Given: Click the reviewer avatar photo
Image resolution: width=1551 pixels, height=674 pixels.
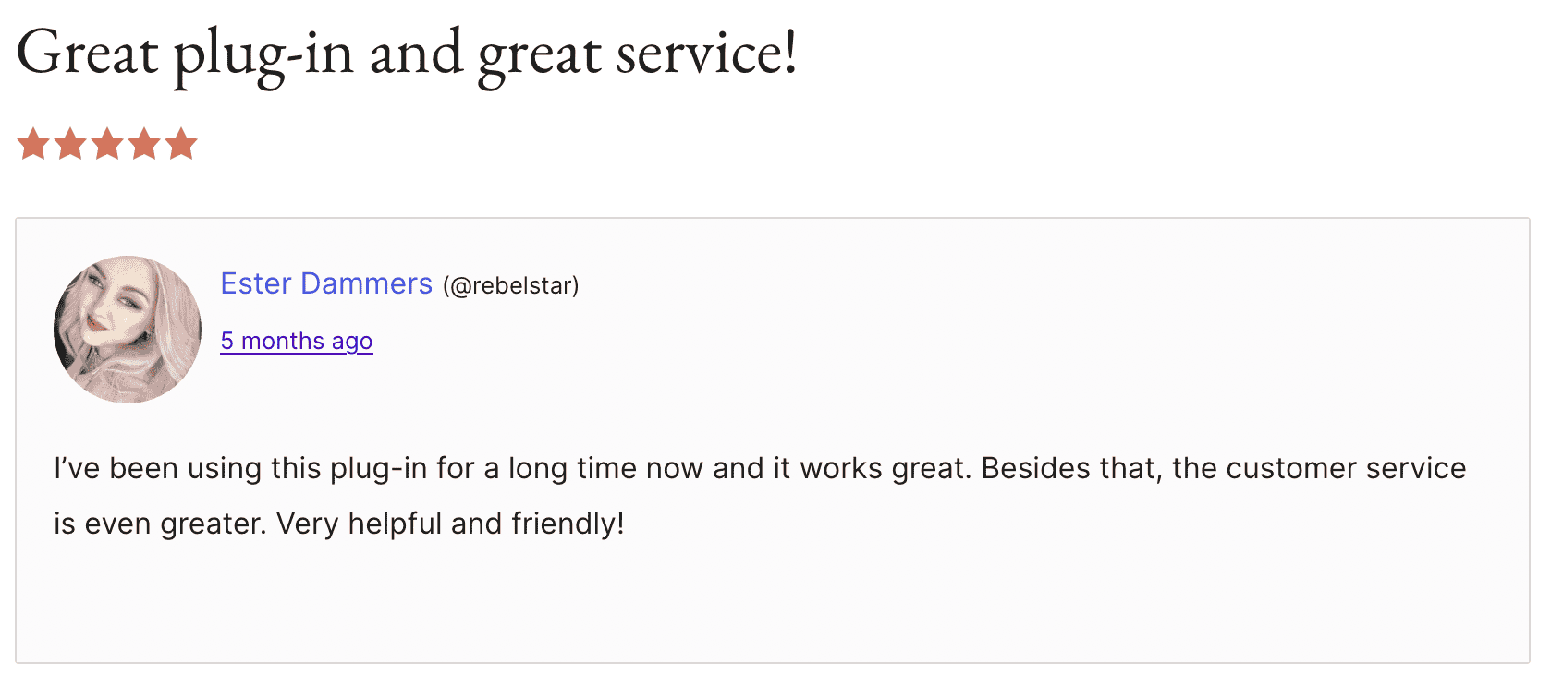Looking at the screenshot, I should point(128,330).
